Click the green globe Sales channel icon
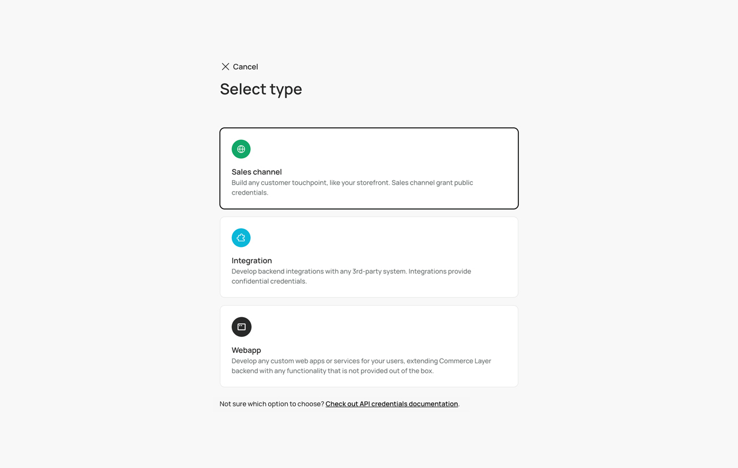The height and width of the screenshot is (468, 738). click(x=241, y=149)
